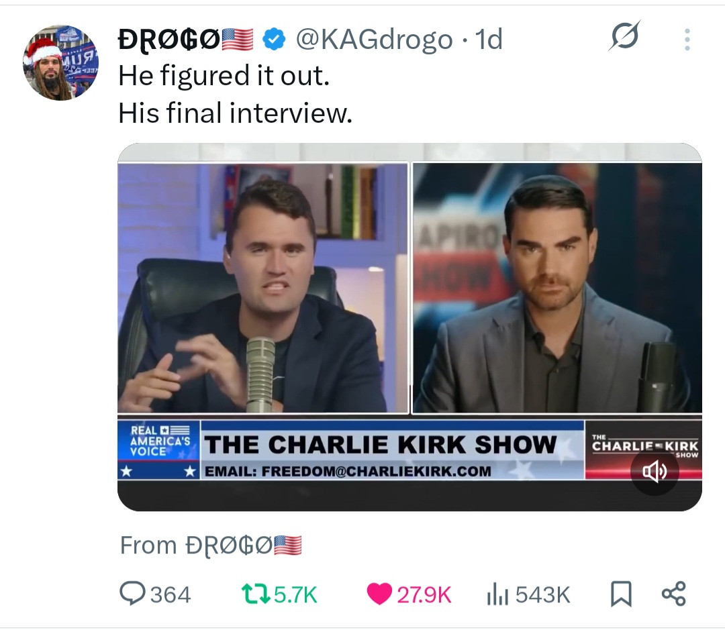Click the 364 replies count
Screen dimensions: 725x630
click(171, 594)
